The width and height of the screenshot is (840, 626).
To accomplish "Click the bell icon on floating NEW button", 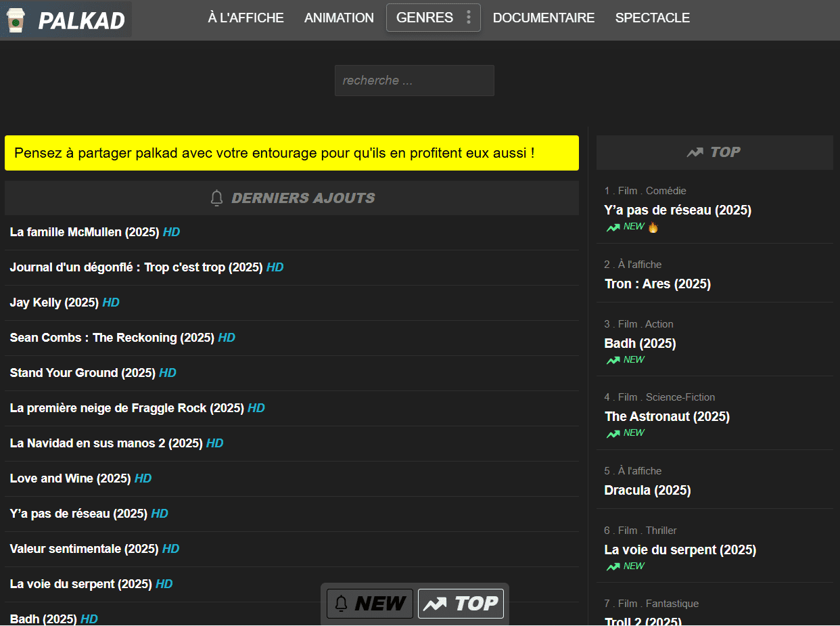I will pos(342,604).
